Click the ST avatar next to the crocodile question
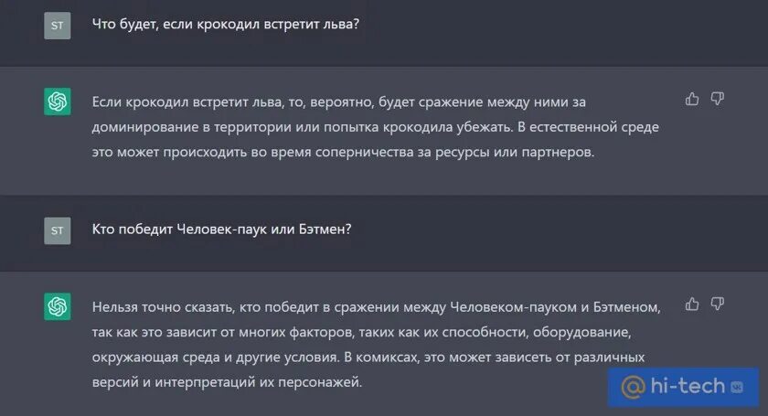The width and height of the screenshot is (768, 416). (x=58, y=26)
